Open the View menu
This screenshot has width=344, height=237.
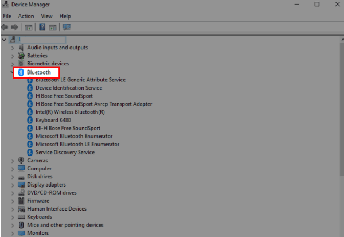pos(46,16)
